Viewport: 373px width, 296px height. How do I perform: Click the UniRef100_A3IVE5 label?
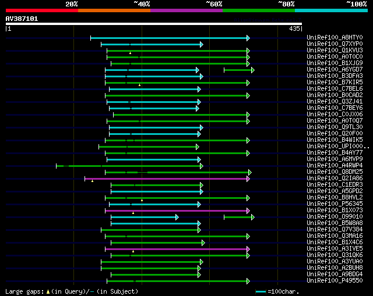tap(335, 249)
